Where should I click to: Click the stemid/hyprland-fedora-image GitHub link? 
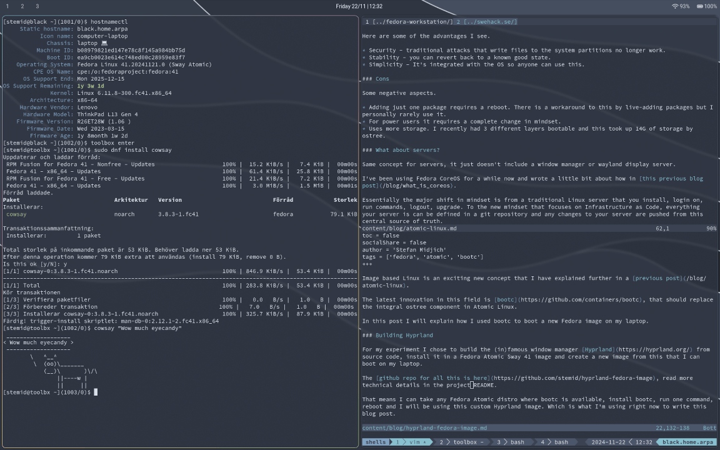574,378
